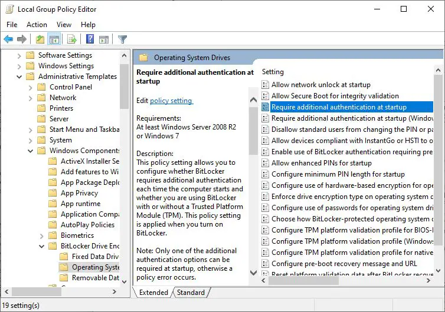Select Operating System Drives in tree
This screenshot has width=445, height=312.
pos(89,267)
